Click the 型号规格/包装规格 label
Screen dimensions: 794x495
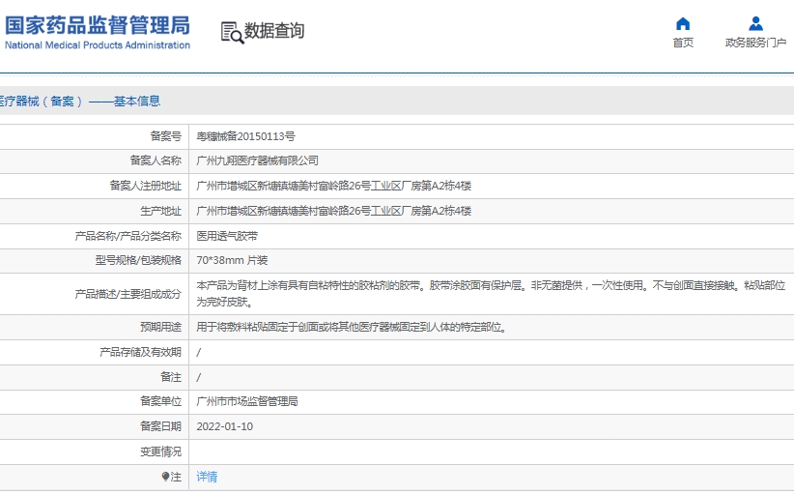tap(138, 260)
